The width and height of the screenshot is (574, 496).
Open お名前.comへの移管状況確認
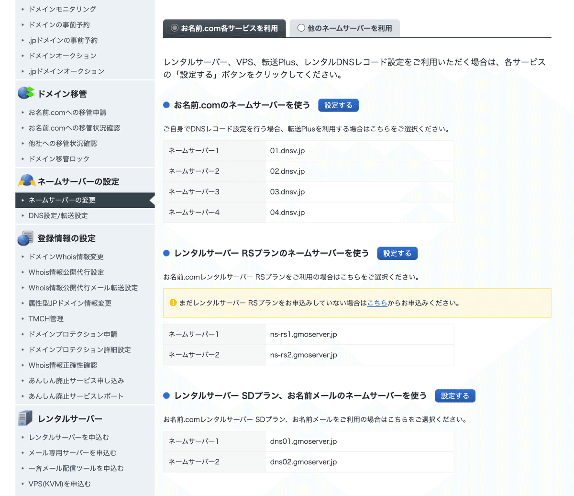[x=74, y=128]
